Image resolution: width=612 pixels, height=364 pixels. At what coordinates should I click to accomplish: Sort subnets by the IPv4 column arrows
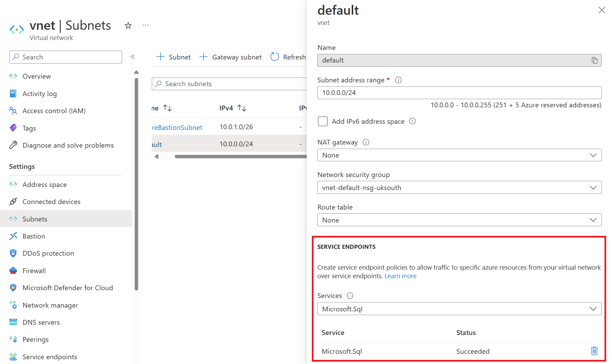pyautogui.click(x=242, y=108)
